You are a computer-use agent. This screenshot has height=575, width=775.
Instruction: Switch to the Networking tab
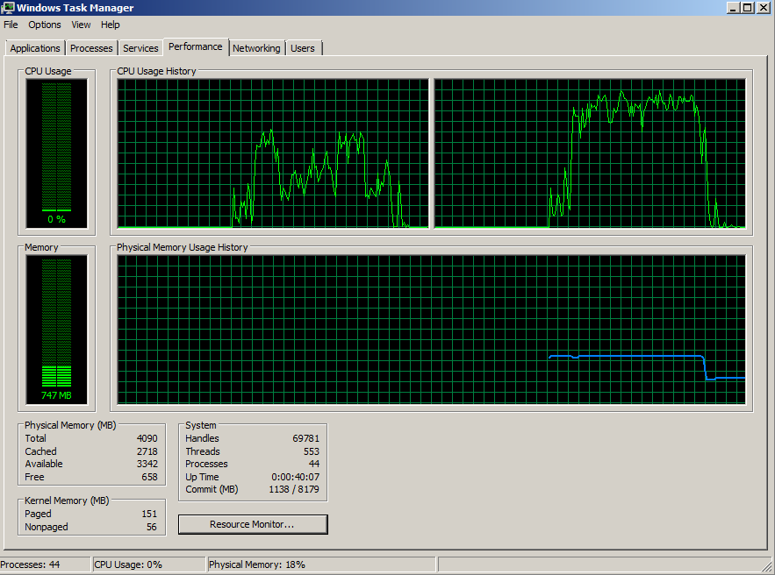[x=256, y=48]
